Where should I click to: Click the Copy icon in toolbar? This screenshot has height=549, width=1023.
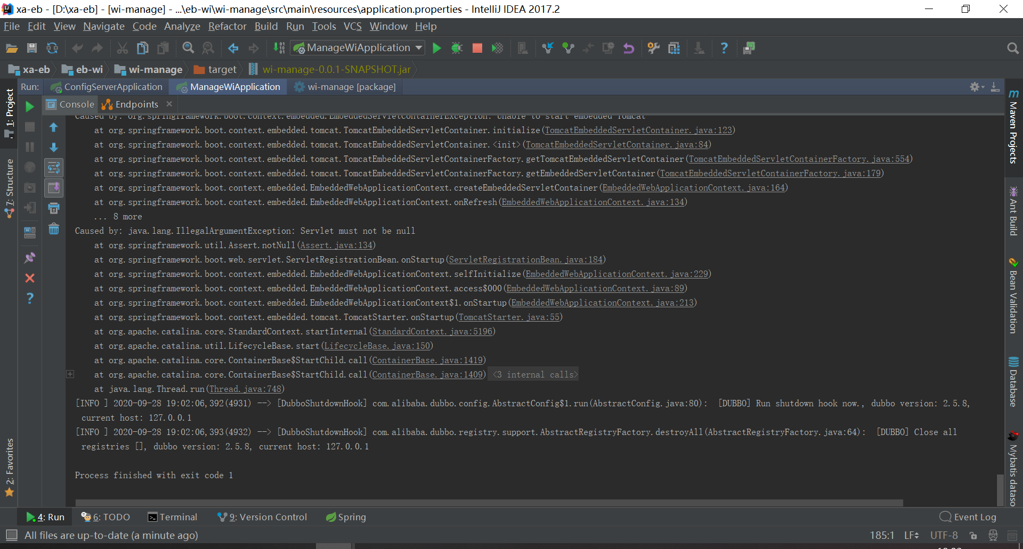click(x=143, y=48)
